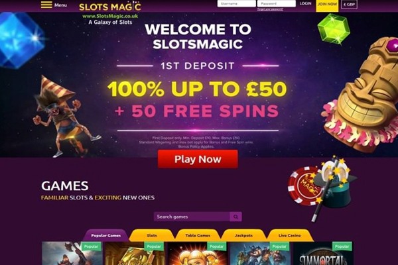
Task: Select the Jackpots tab
Action: click(243, 235)
